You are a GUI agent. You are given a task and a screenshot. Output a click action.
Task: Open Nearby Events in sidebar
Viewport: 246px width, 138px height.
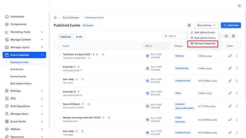pyautogui.click(x=18, y=76)
